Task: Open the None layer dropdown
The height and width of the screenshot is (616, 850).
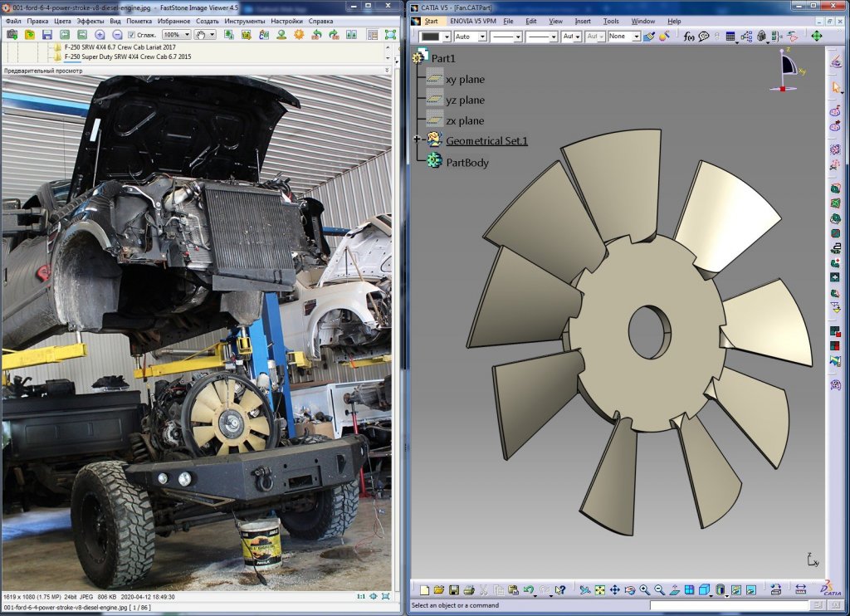Action: [x=636, y=37]
